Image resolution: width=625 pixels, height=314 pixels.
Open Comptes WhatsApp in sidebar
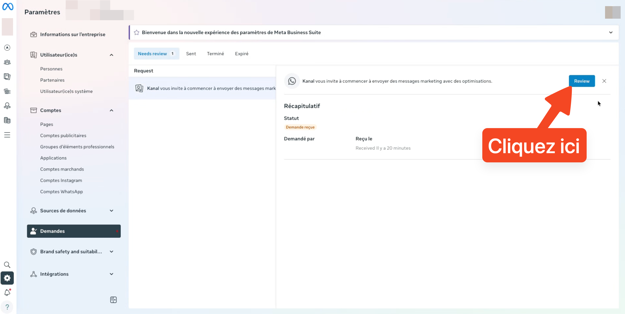pos(61,192)
